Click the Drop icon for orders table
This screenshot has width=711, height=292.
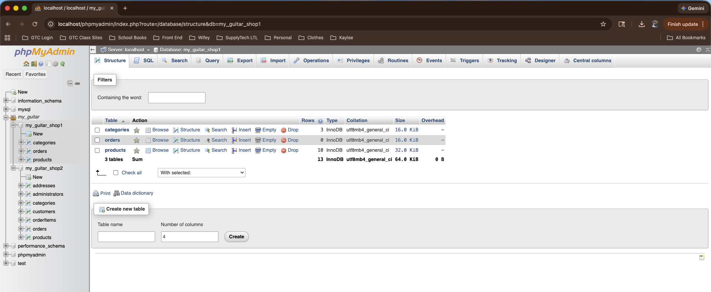tap(284, 140)
